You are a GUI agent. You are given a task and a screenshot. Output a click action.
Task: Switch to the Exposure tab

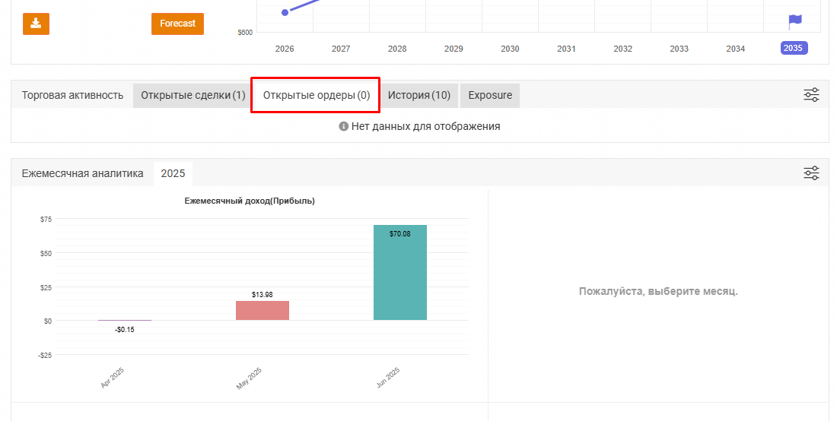coord(490,96)
